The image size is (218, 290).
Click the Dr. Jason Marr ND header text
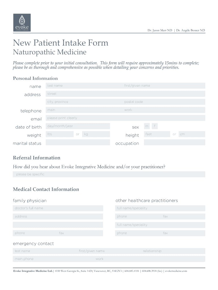click(160, 30)
